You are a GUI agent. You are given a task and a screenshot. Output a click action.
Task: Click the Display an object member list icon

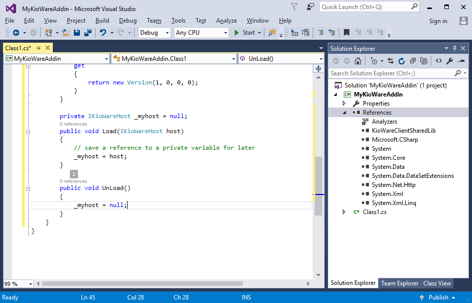coord(295,33)
